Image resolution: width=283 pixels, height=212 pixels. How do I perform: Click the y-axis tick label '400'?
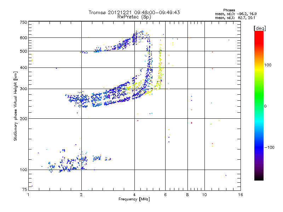(x=23, y=67)
